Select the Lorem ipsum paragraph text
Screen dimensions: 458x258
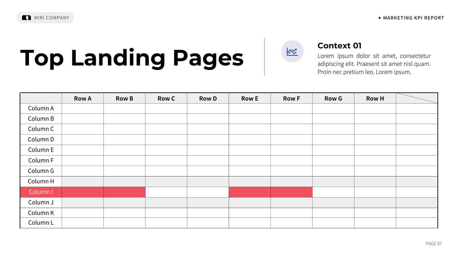(x=374, y=64)
